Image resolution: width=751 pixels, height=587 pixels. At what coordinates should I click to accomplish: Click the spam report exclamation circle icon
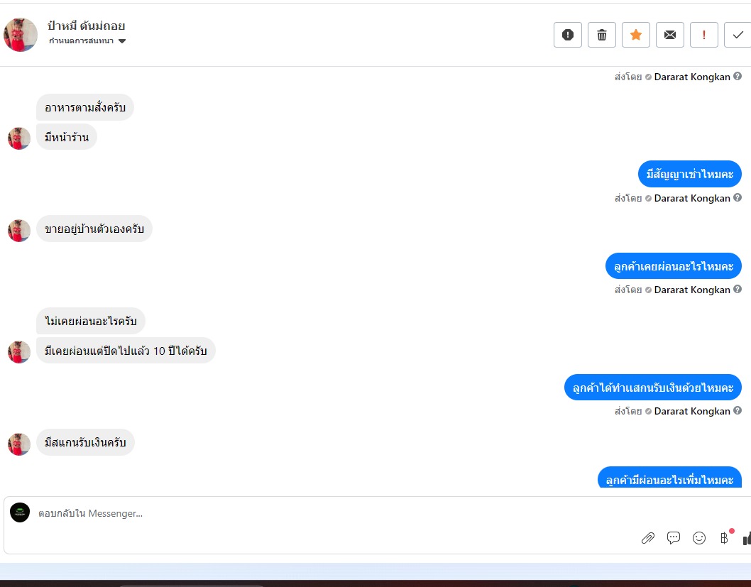pos(568,35)
